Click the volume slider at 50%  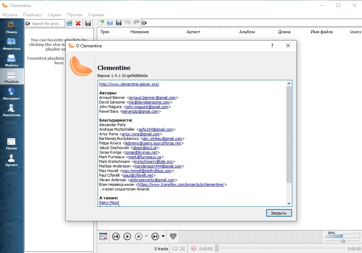pos(343,237)
